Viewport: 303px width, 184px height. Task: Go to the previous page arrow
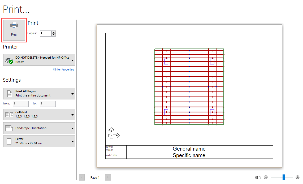tap(82, 177)
